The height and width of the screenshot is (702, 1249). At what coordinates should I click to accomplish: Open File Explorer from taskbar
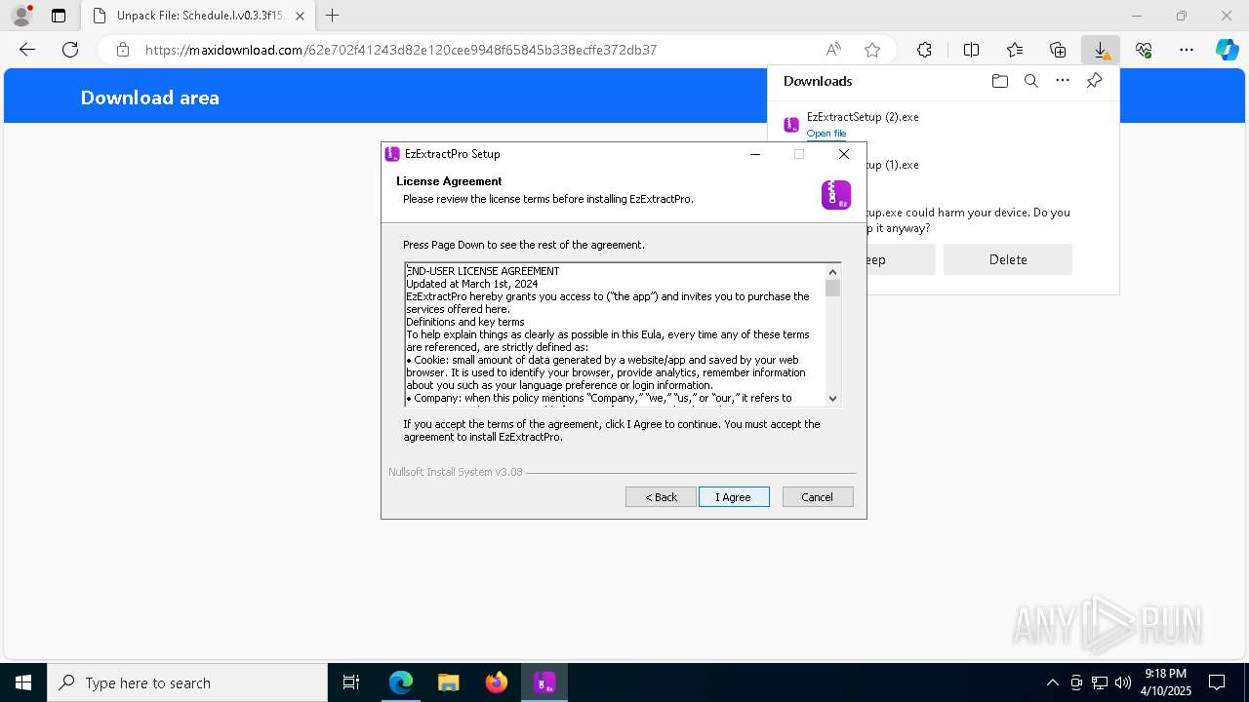tap(449, 682)
